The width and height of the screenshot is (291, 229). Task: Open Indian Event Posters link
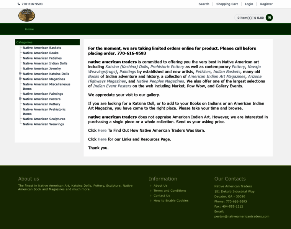click(112, 86)
